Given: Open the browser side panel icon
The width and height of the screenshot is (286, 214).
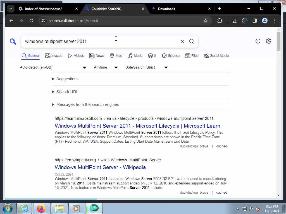Looking at the screenshot, I should [x=255, y=21].
